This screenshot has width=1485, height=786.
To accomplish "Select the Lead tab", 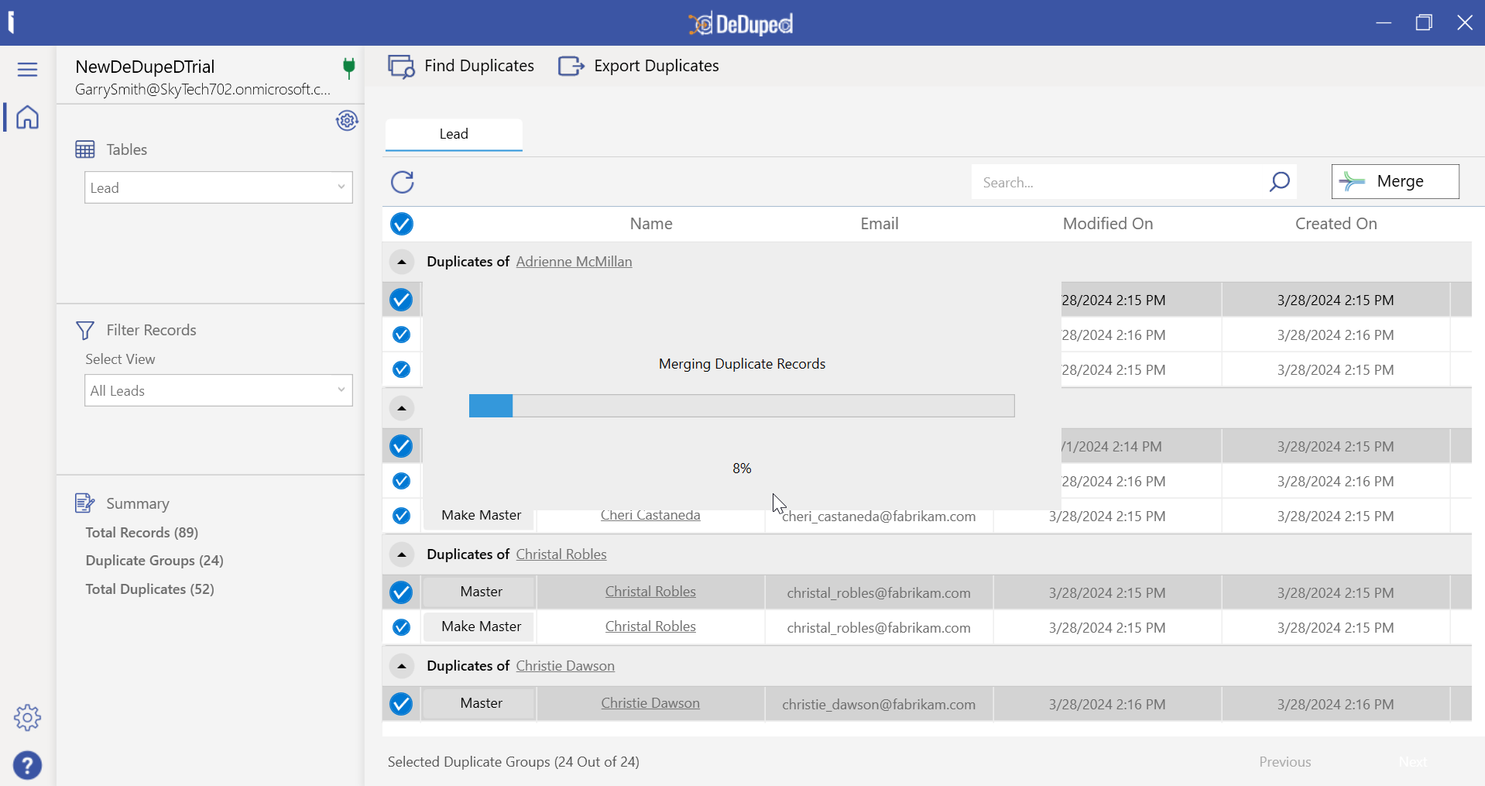I will [x=454, y=134].
